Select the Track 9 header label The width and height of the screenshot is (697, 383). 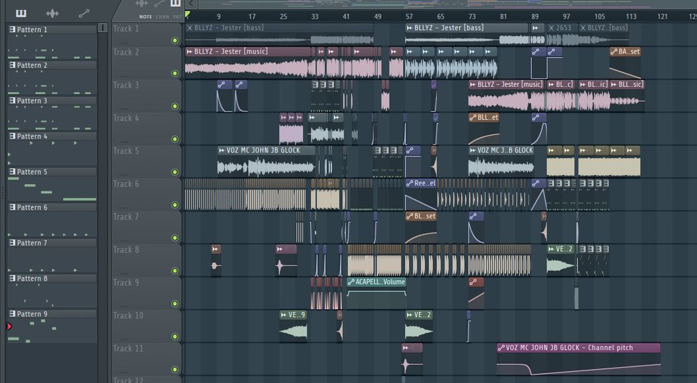125,283
